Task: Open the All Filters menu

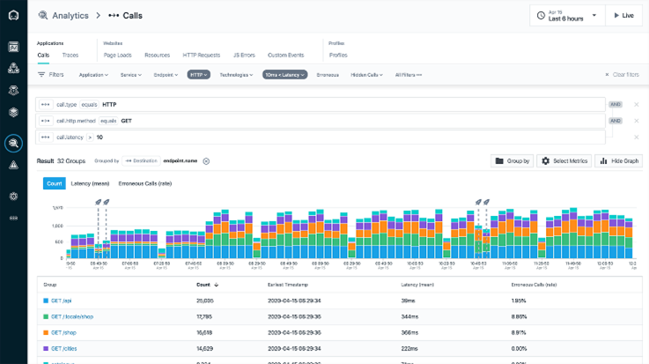Action: coord(409,75)
